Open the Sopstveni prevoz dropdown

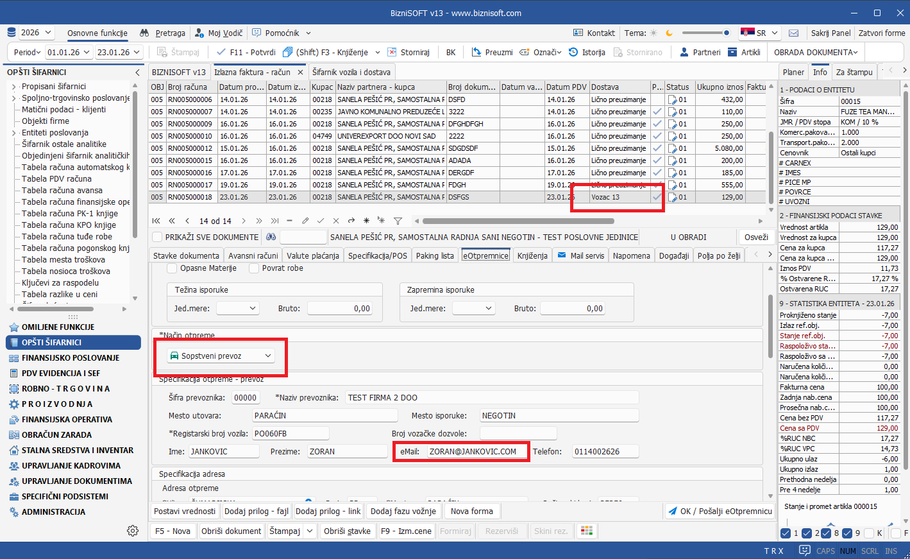(x=221, y=356)
